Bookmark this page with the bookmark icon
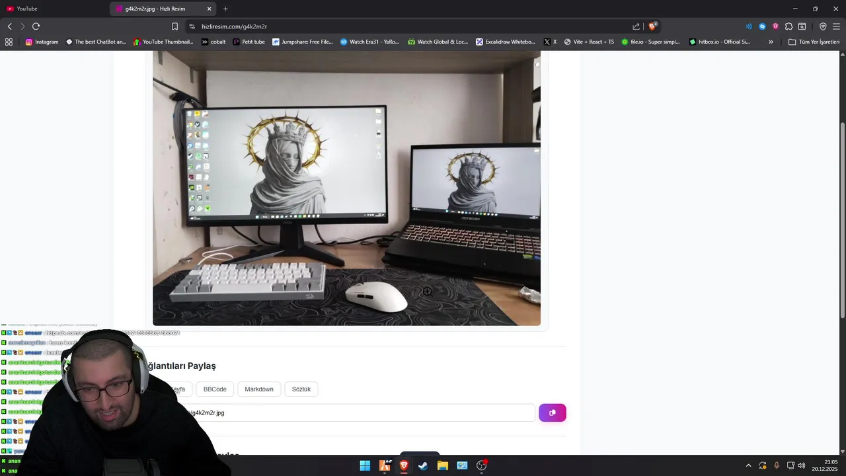The height and width of the screenshot is (476, 846). pyautogui.click(x=174, y=26)
